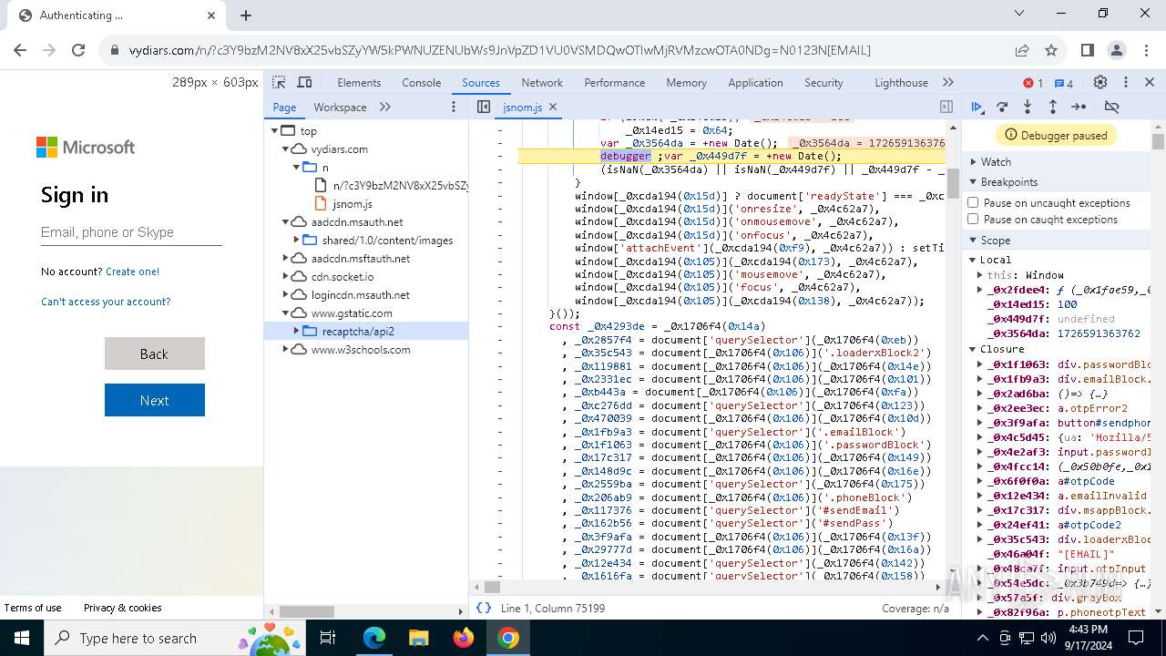Step out of current function

[1052, 107]
